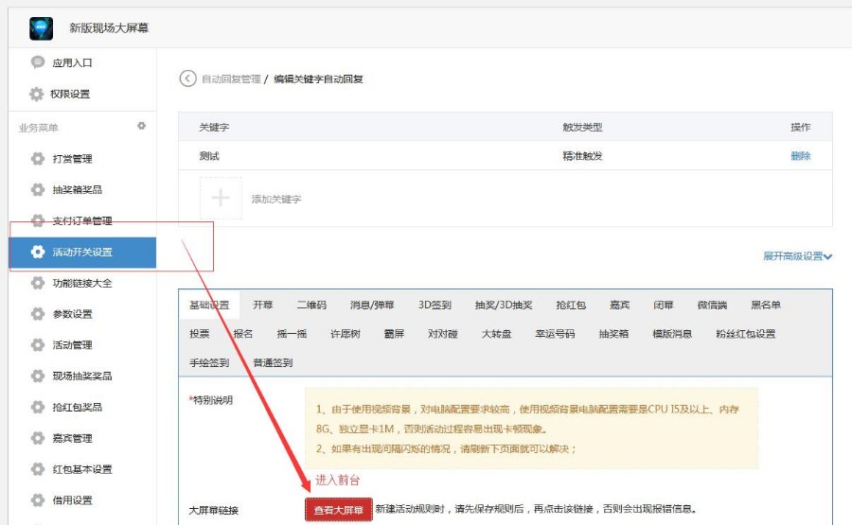Image resolution: width=852 pixels, height=525 pixels.
Task: Click the gear icon beside 现场抽奖奖品
Action: (38, 376)
